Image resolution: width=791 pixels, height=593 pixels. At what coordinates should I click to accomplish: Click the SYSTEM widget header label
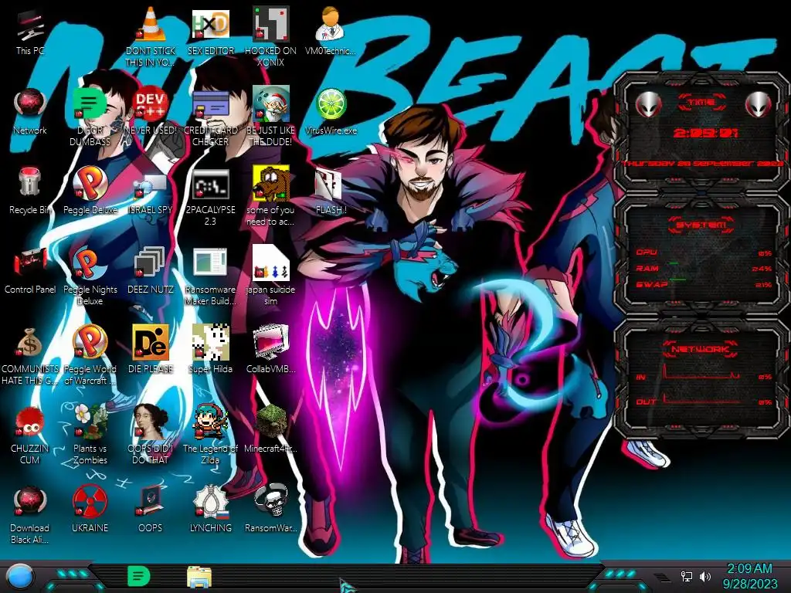pyautogui.click(x=701, y=225)
